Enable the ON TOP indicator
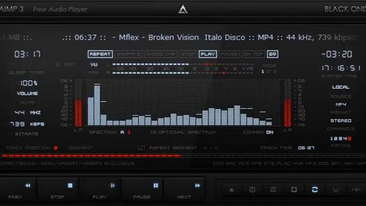Viewport: 366px width, 206px height. [253, 54]
